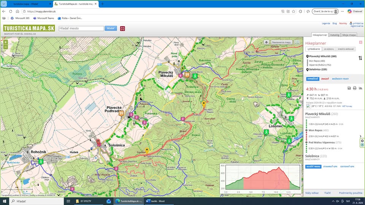This screenshot has height=205, width=365.
Task: Select zo súboru mode tab
Action: [328, 49]
